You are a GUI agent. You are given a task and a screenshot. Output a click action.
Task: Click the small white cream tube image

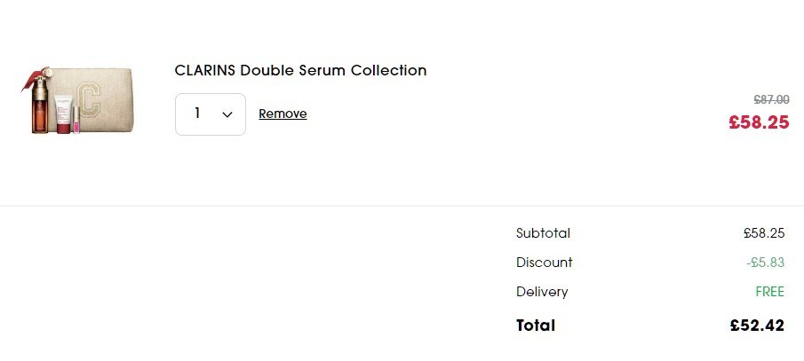[x=64, y=114]
